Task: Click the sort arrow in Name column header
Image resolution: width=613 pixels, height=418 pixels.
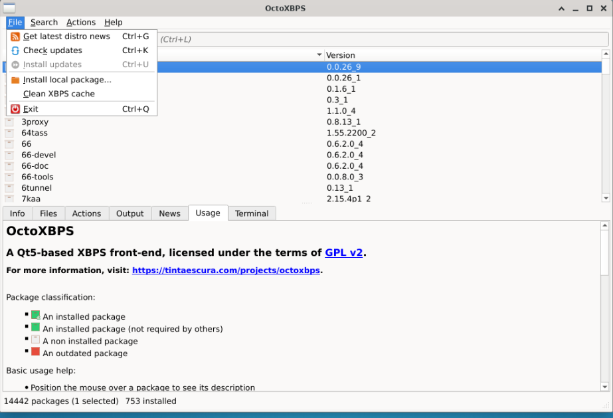Action: (319, 55)
